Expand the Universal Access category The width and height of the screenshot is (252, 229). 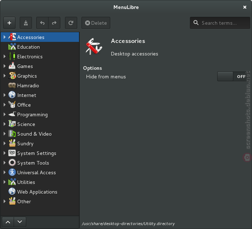5,172
